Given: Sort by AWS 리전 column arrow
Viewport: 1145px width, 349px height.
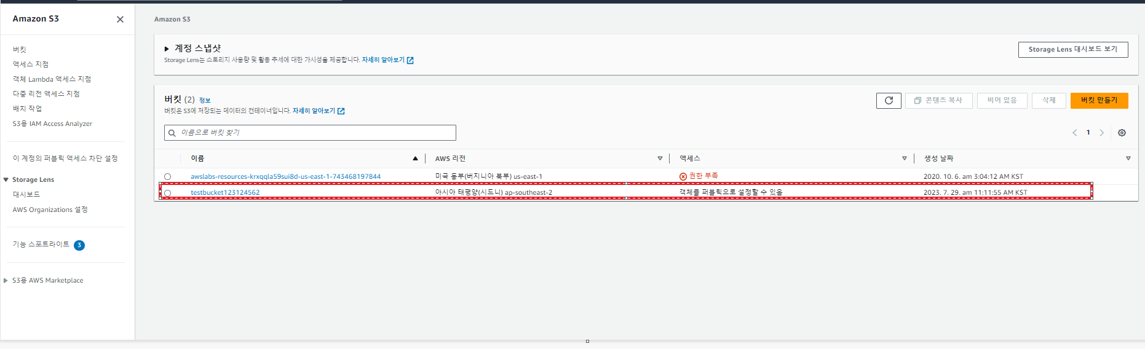Looking at the screenshot, I should (x=660, y=159).
